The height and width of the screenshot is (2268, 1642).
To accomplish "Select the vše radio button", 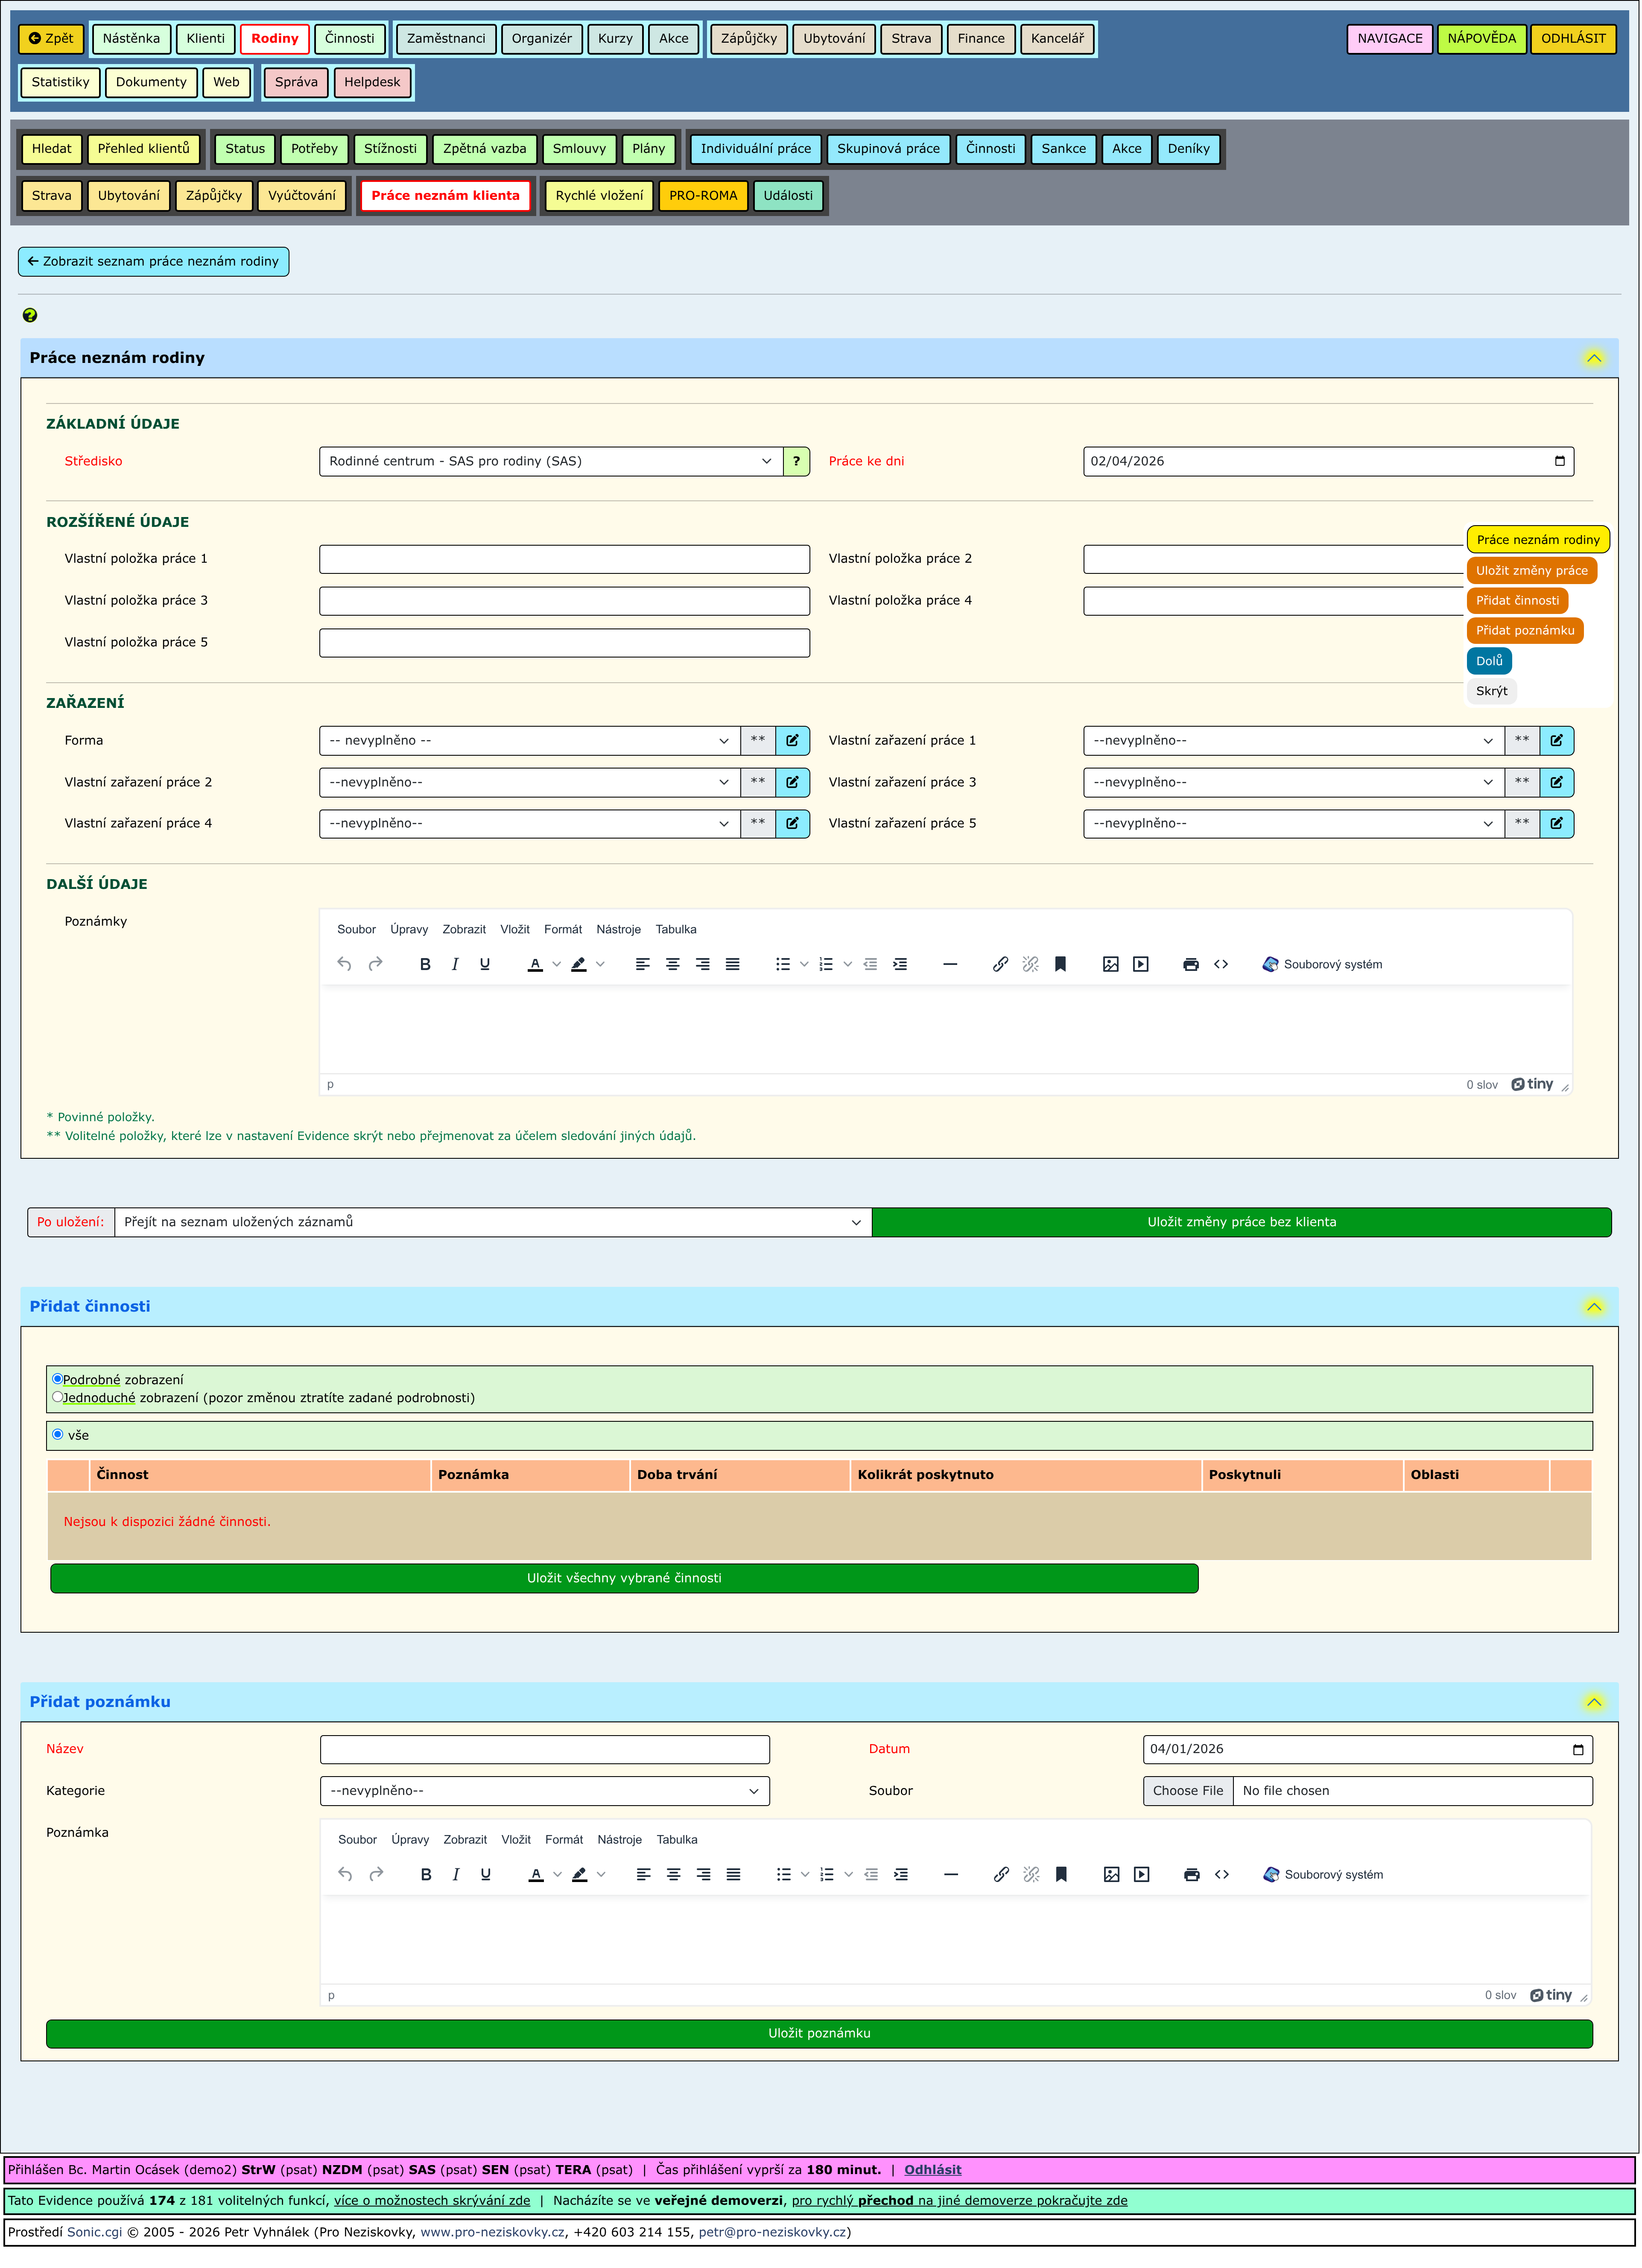I will pos(58,1435).
